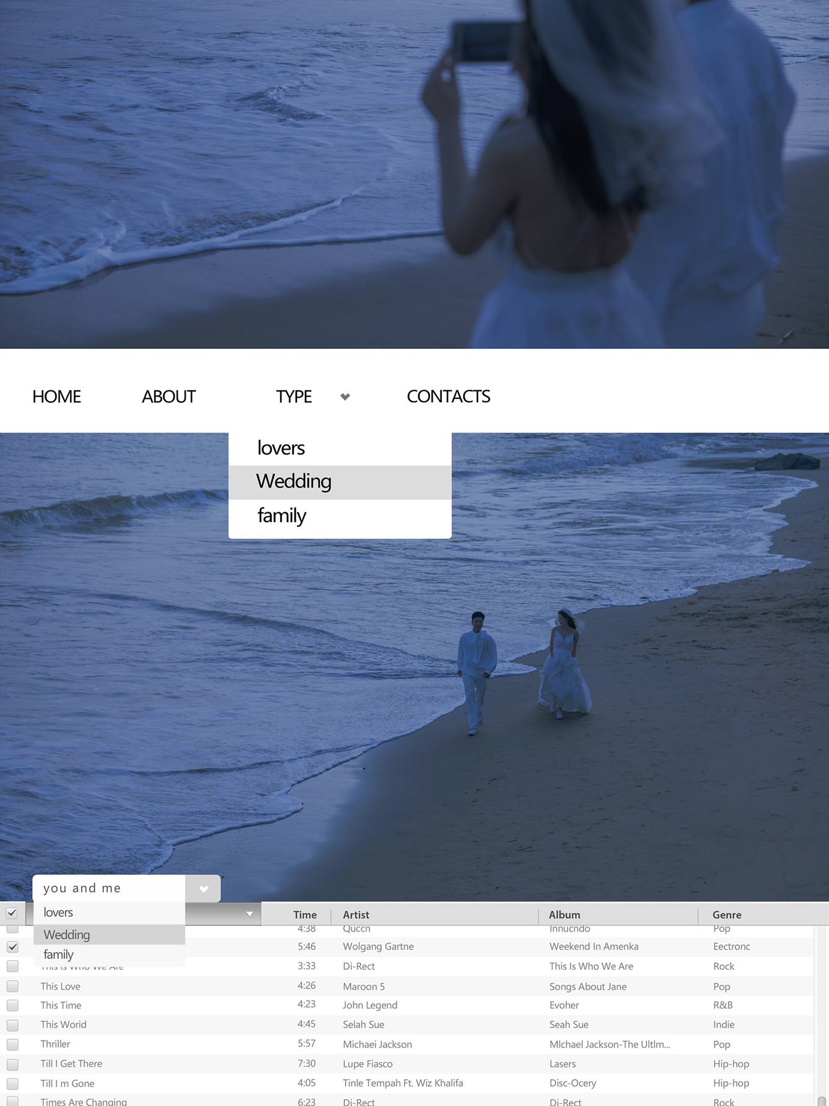Viewport: 829px width, 1106px height.
Task: Select the 'This Love' song title
Action: click(61, 986)
